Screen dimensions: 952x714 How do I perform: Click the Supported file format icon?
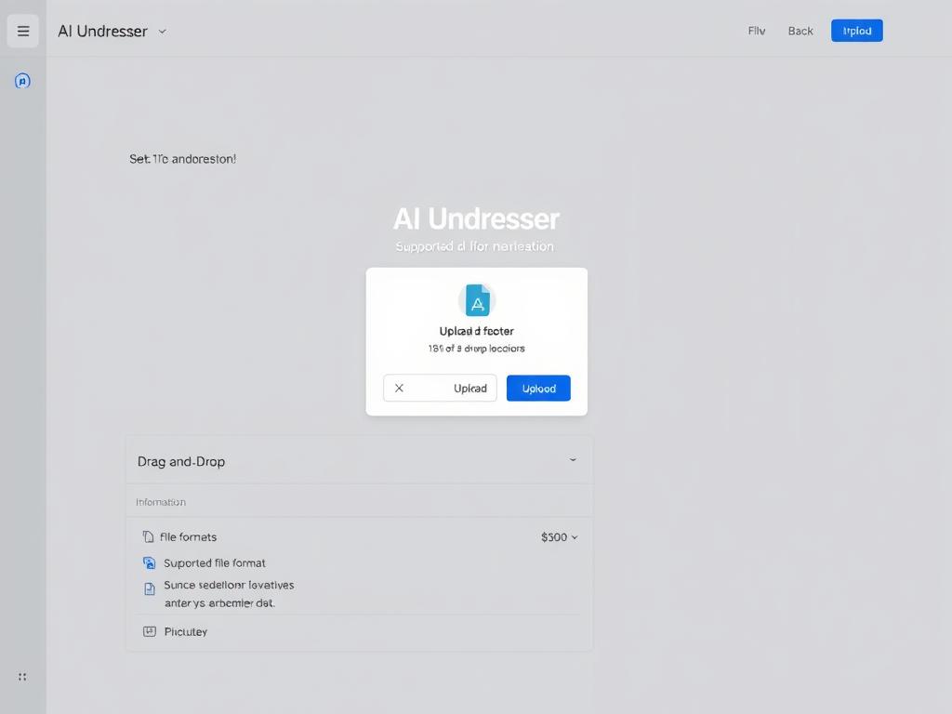point(150,562)
